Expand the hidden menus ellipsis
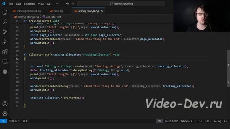Screen dimensions: 230x129 coord(56,4)
